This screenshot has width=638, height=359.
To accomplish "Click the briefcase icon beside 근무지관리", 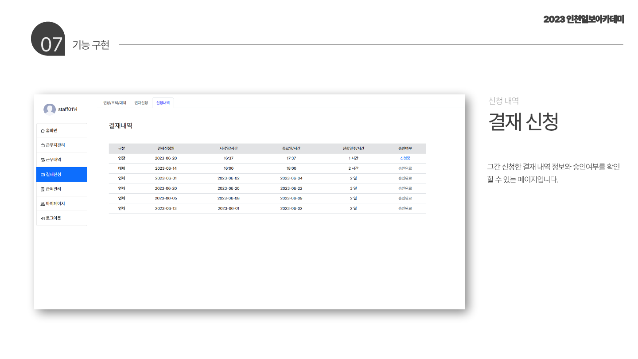I will 43,145.
